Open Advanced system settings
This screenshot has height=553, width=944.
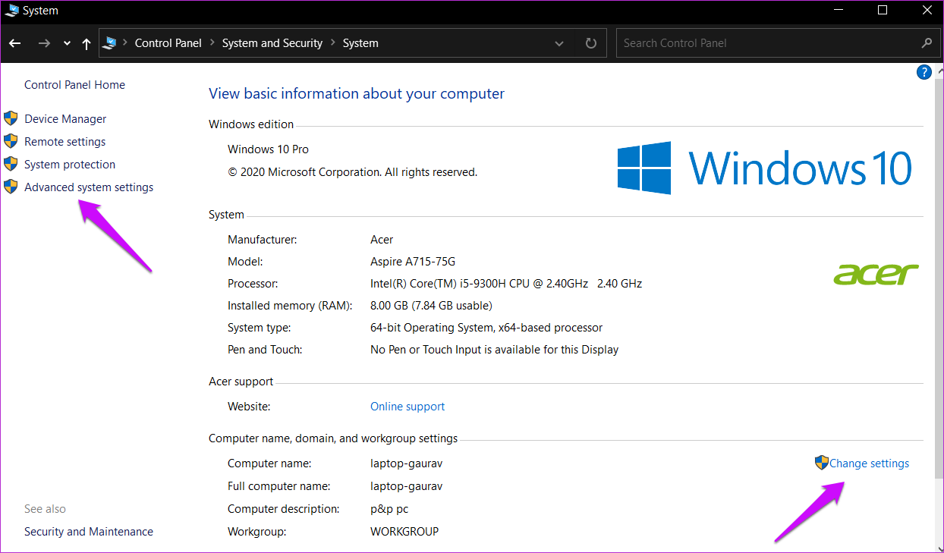[88, 187]
